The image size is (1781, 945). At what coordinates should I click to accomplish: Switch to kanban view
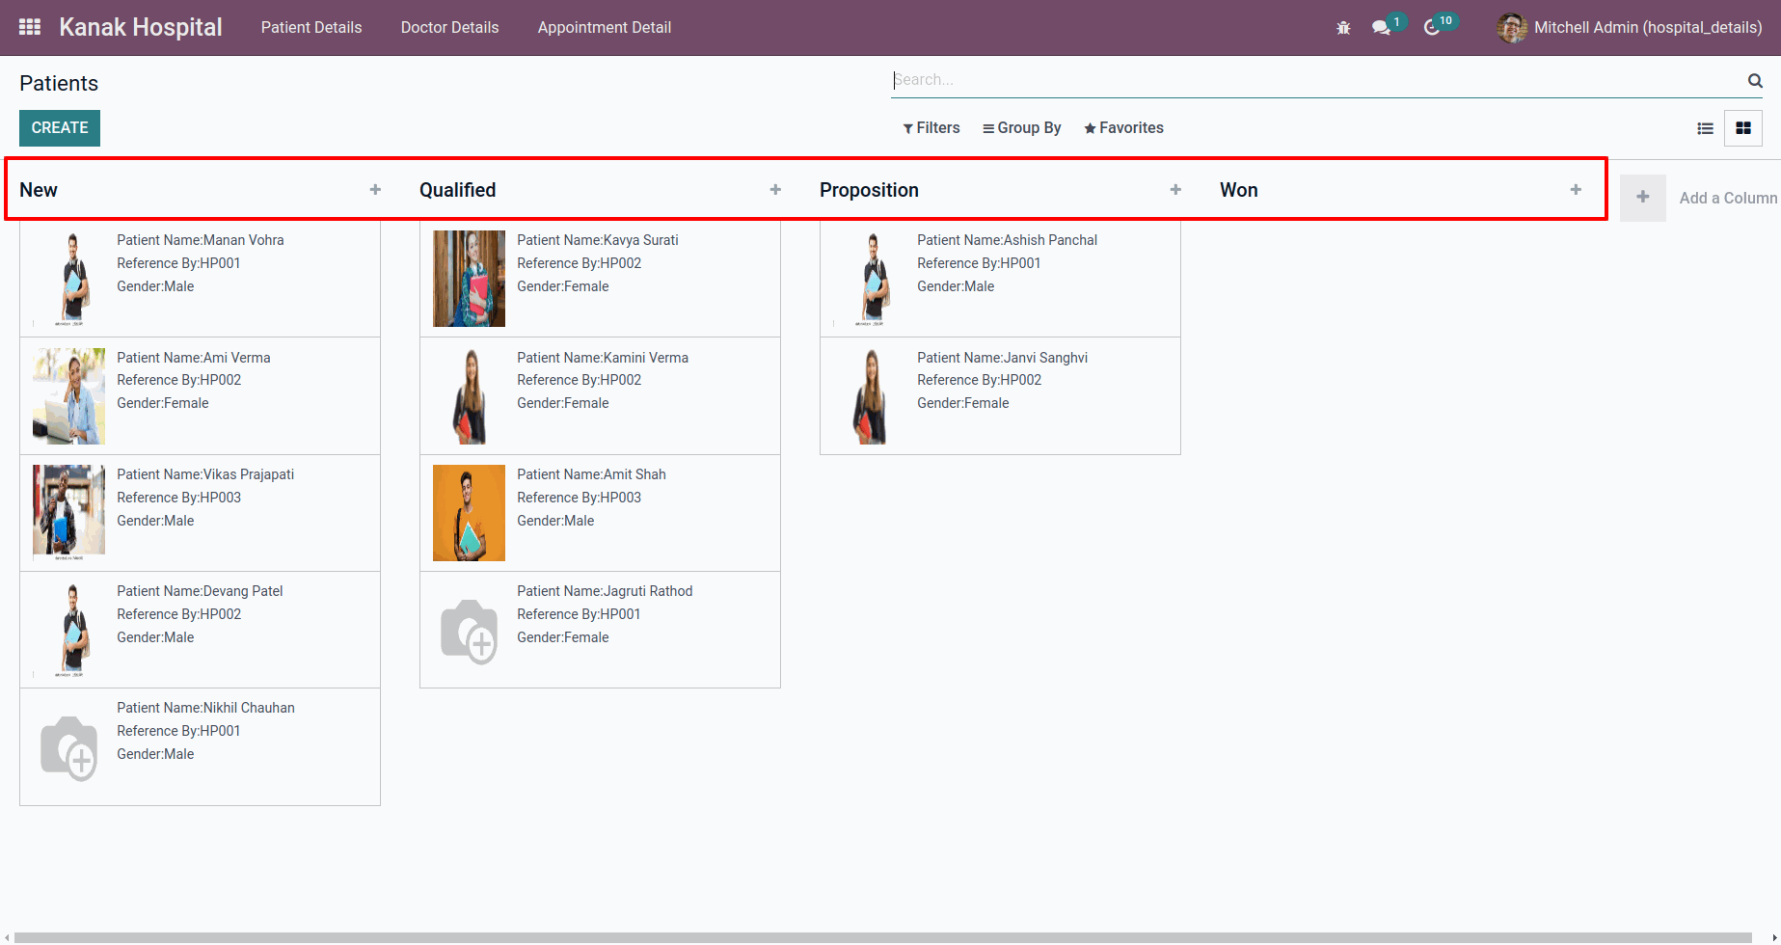coord(1743,127)
